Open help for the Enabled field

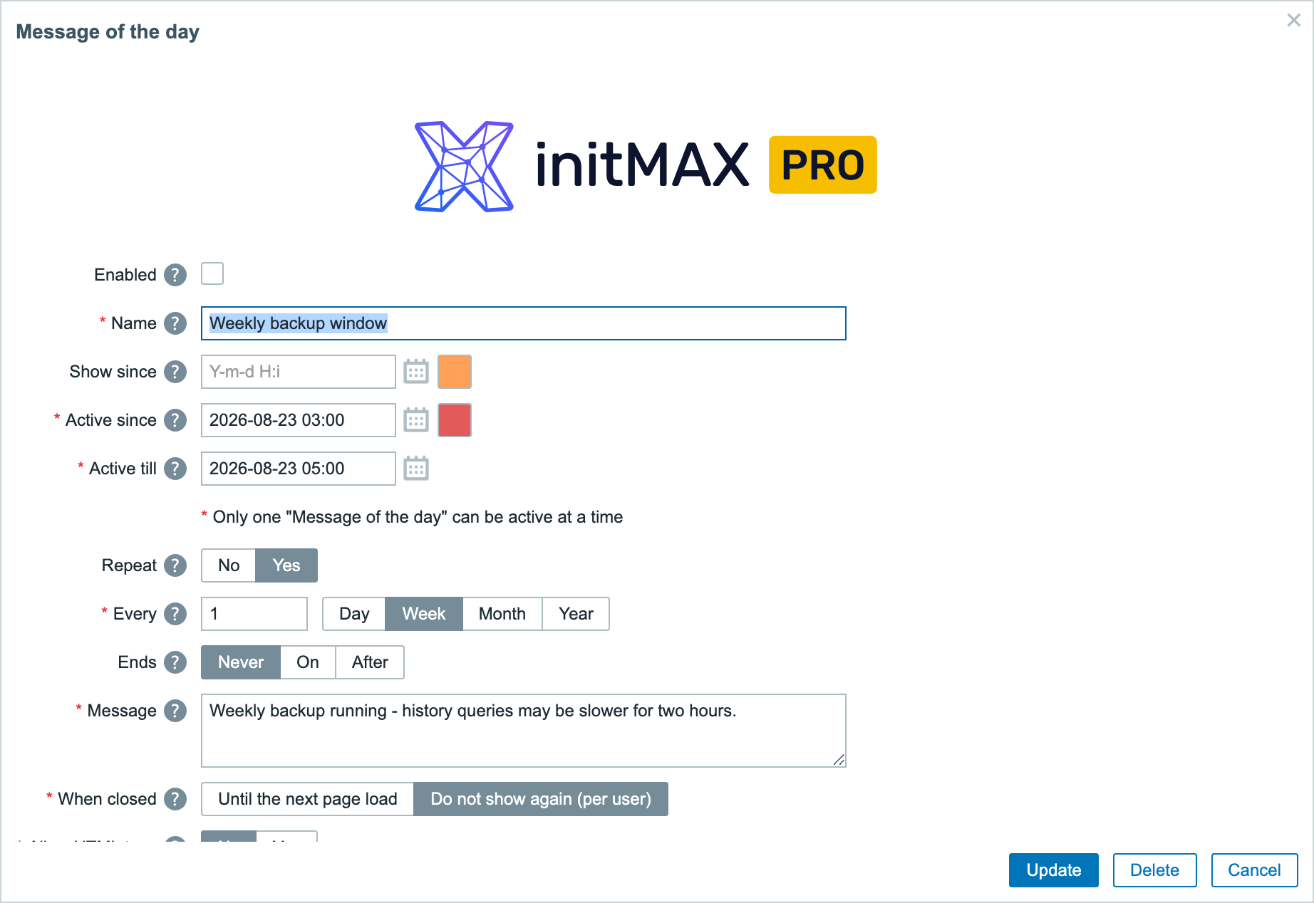coord(175,275)
